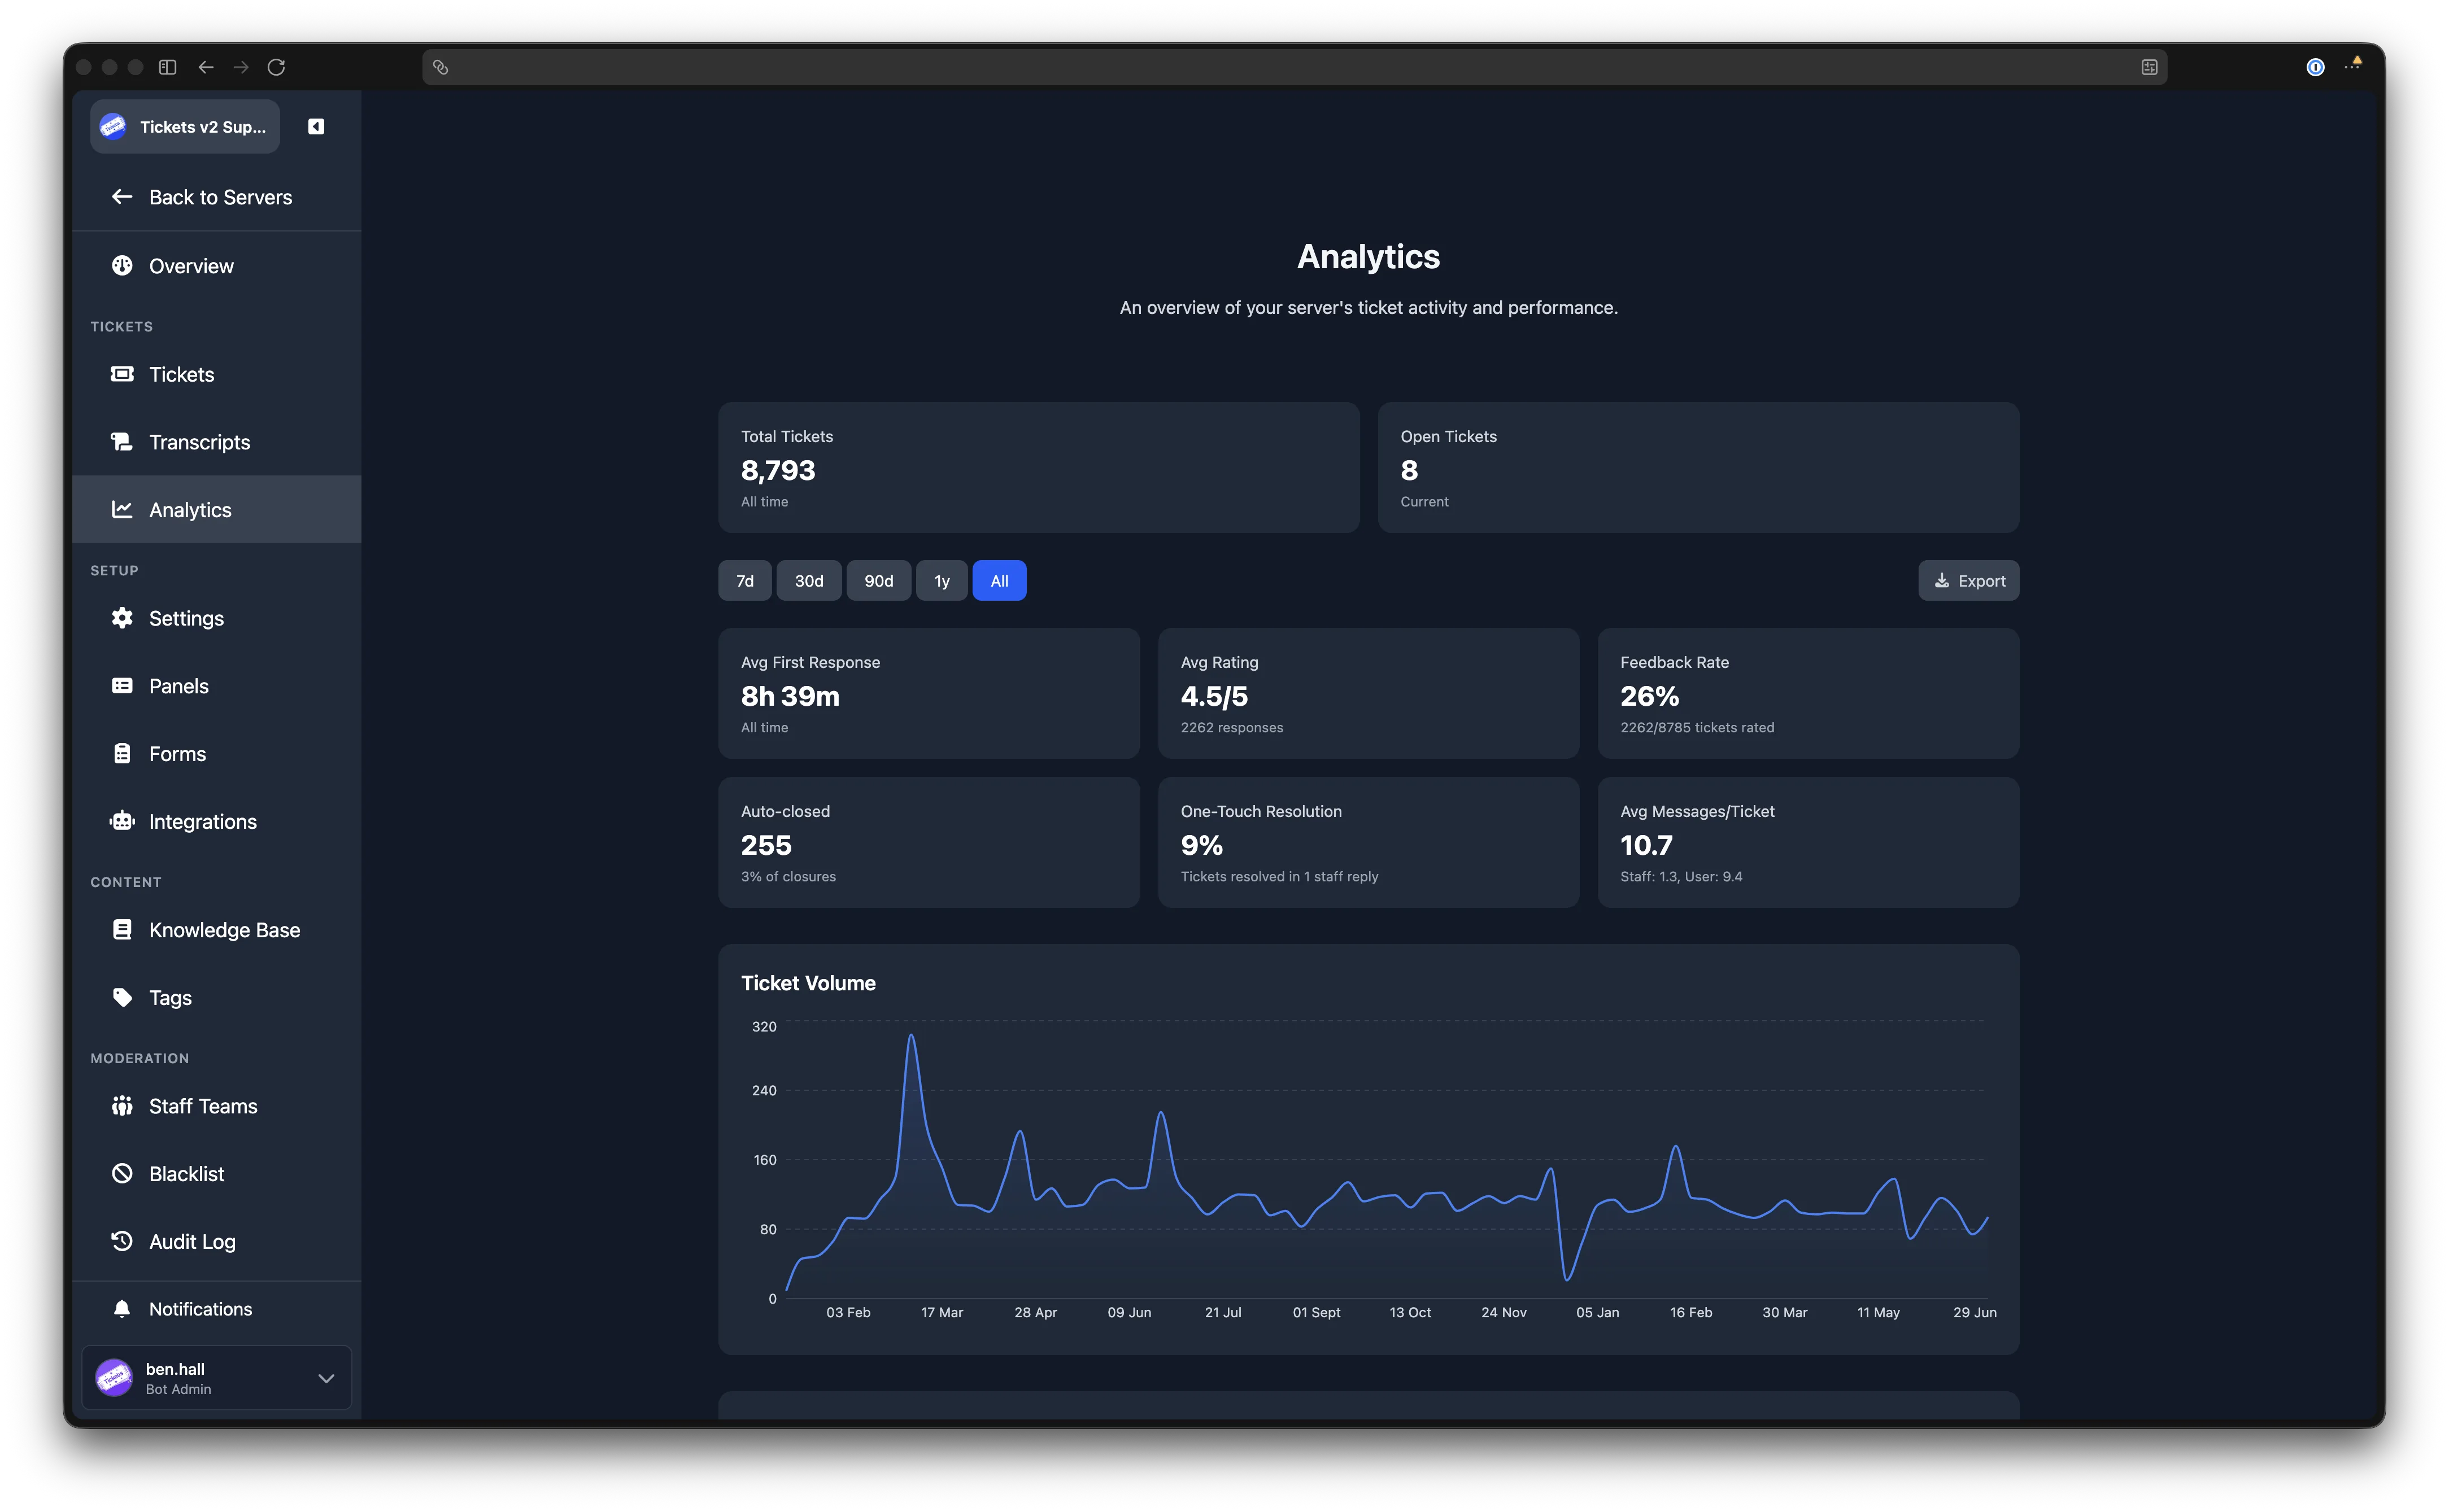The width and height of the screenshot is (2449, 1512).
Task: Open the Integrations page
Action: (x=217, y=821)
